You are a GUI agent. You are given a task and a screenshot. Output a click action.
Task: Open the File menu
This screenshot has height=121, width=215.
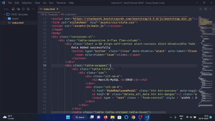pyautogui.click(x=10, y=3)
